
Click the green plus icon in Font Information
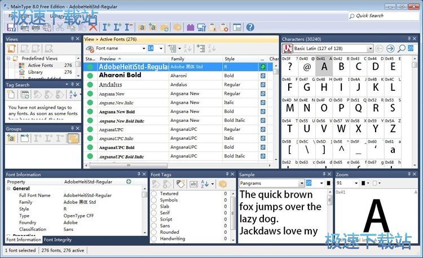coord(129,182)
